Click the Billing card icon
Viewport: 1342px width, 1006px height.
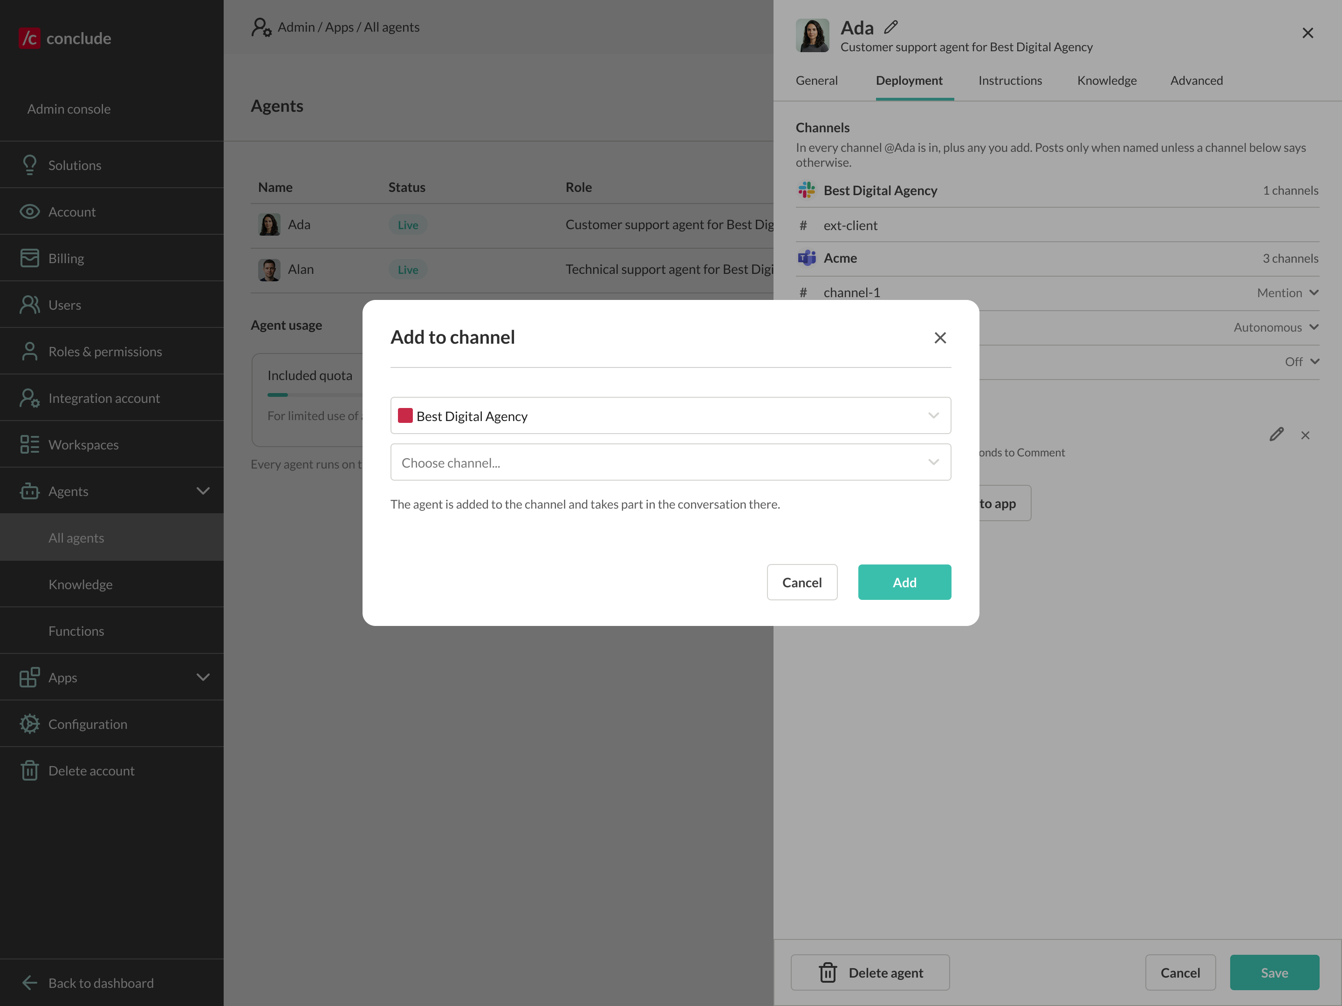coord(29,258)
